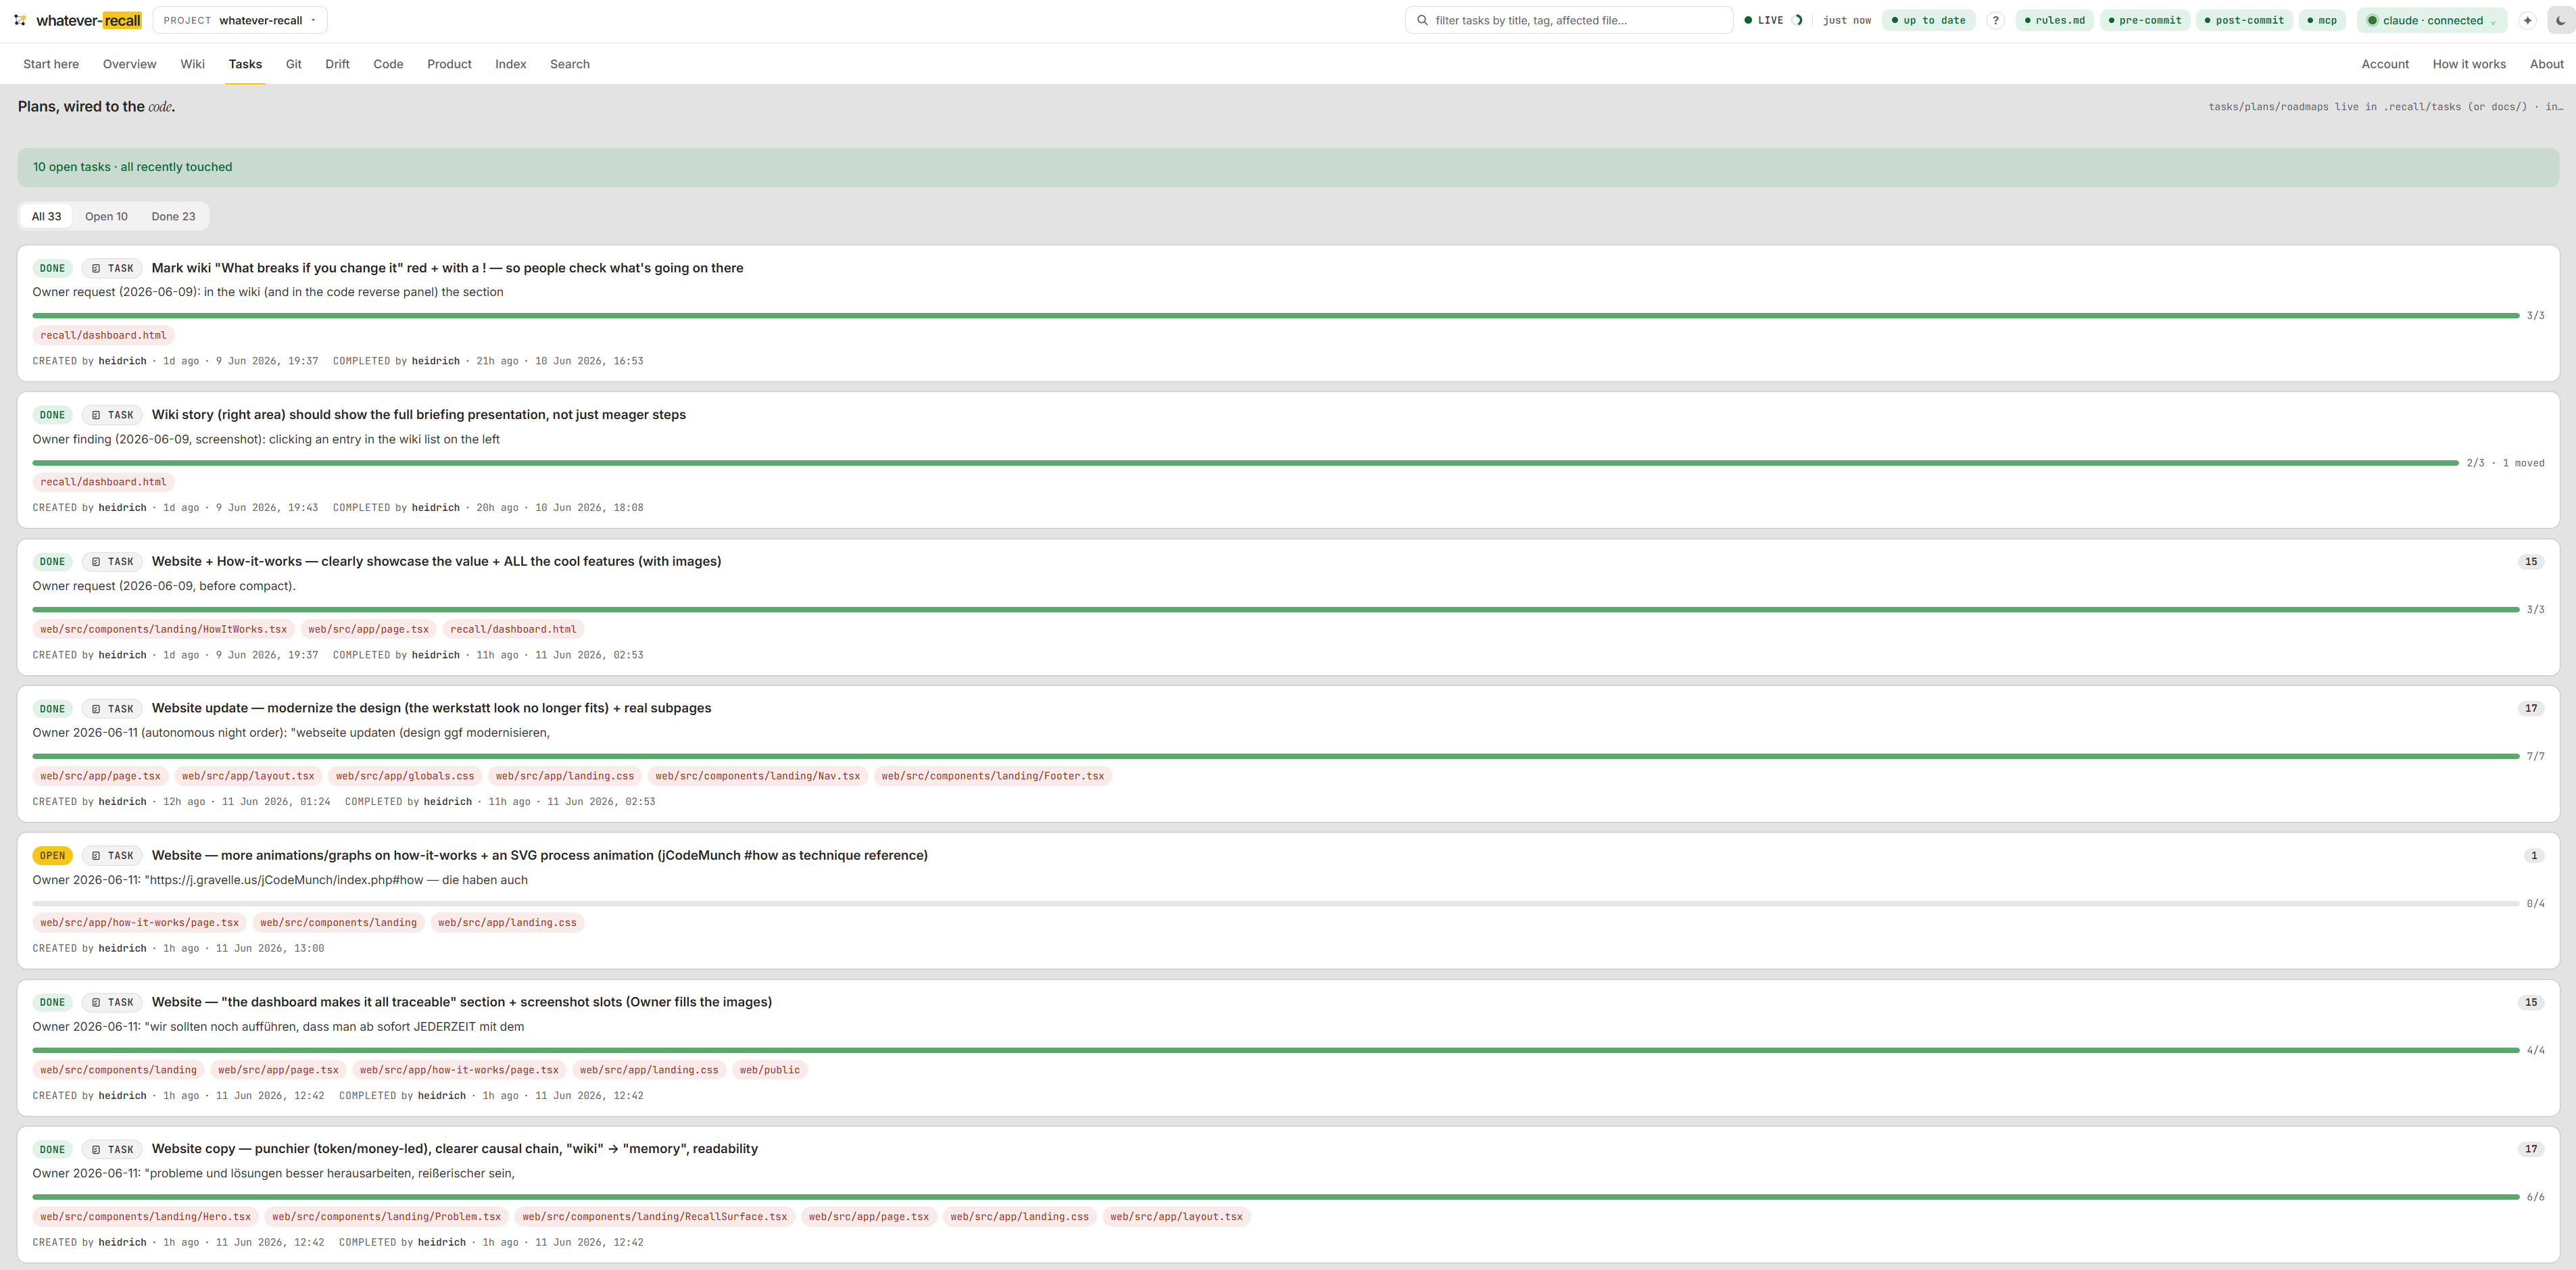Click the whatever-recall logo icon
This screenshot has width=2576, height=1270.
click(20, 20)
